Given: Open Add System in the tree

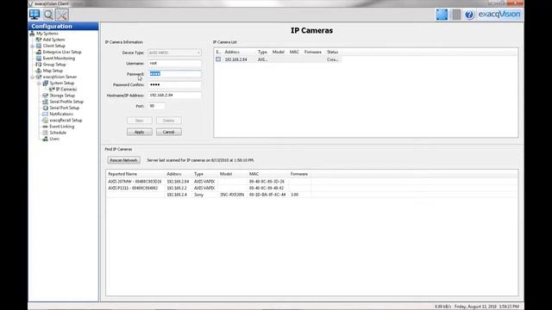Looking at the screenshot, I should [x=53, y=40].
